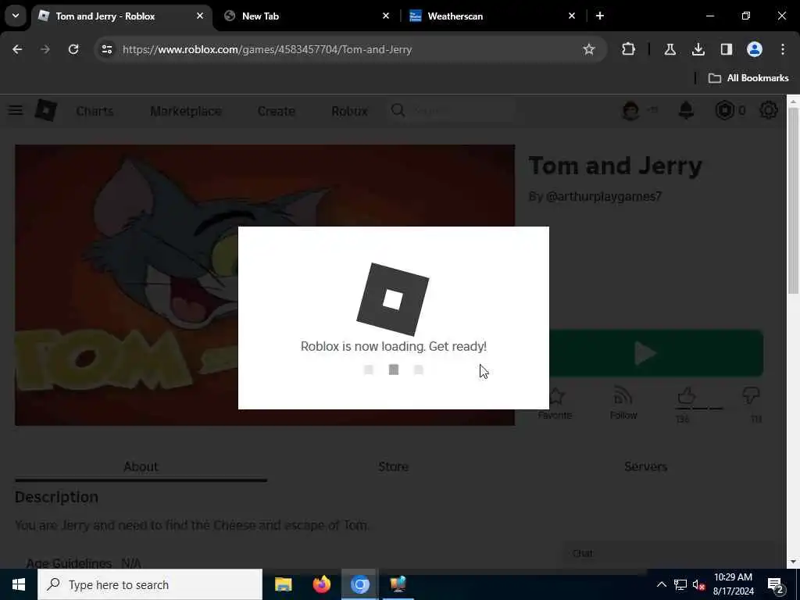Screen dimensions: 800x600
Task: Open a new tab with the plus button
Action: coord(600,16)
